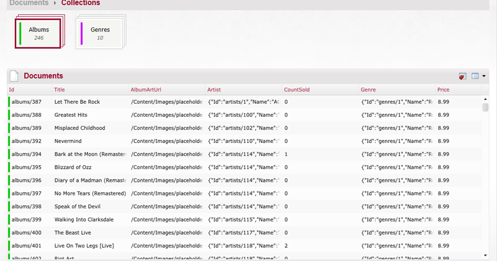Open document albums/398

tap(27, 206)
